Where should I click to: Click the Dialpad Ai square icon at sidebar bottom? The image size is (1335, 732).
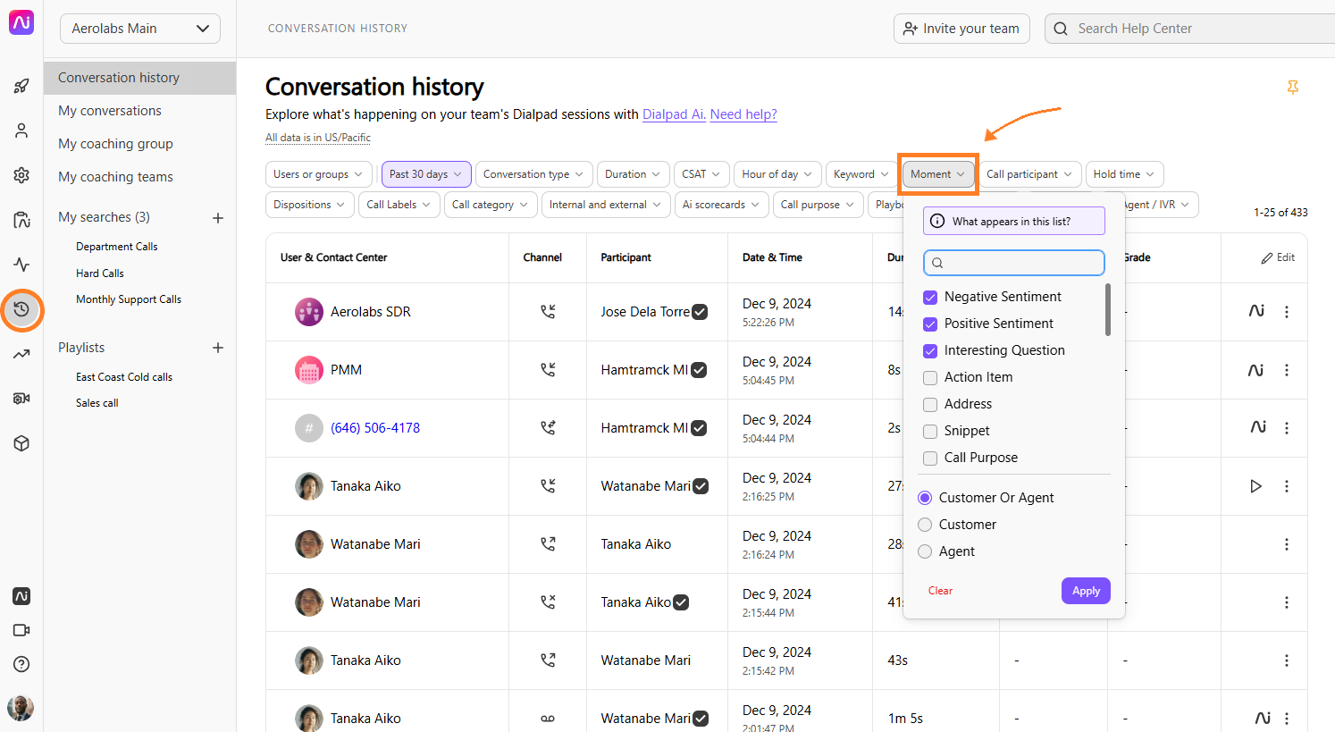(21, 596)
